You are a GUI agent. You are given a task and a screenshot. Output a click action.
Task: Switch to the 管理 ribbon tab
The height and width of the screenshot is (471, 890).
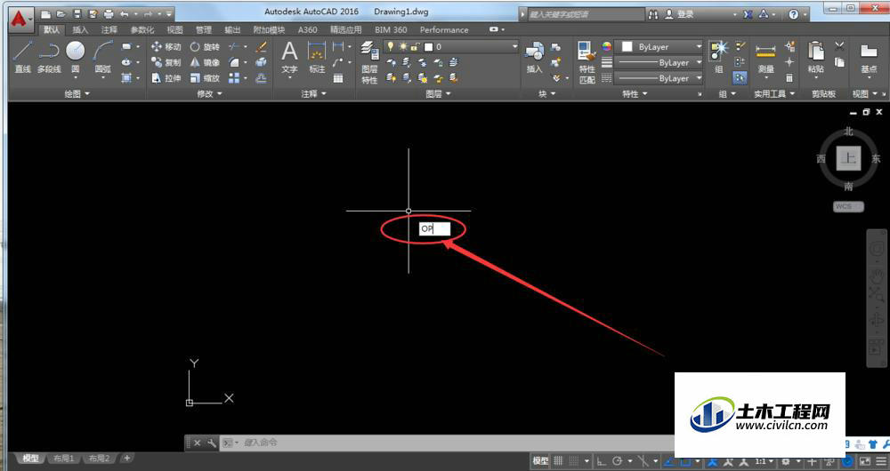pos(204,30)
